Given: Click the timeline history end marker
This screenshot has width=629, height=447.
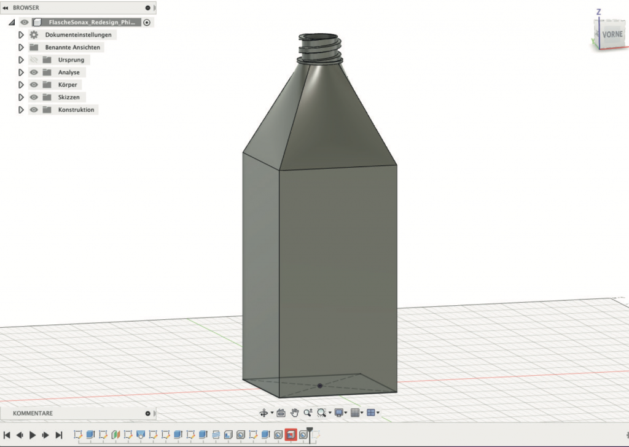Looking at the screenshot, I should coord(310,433).
